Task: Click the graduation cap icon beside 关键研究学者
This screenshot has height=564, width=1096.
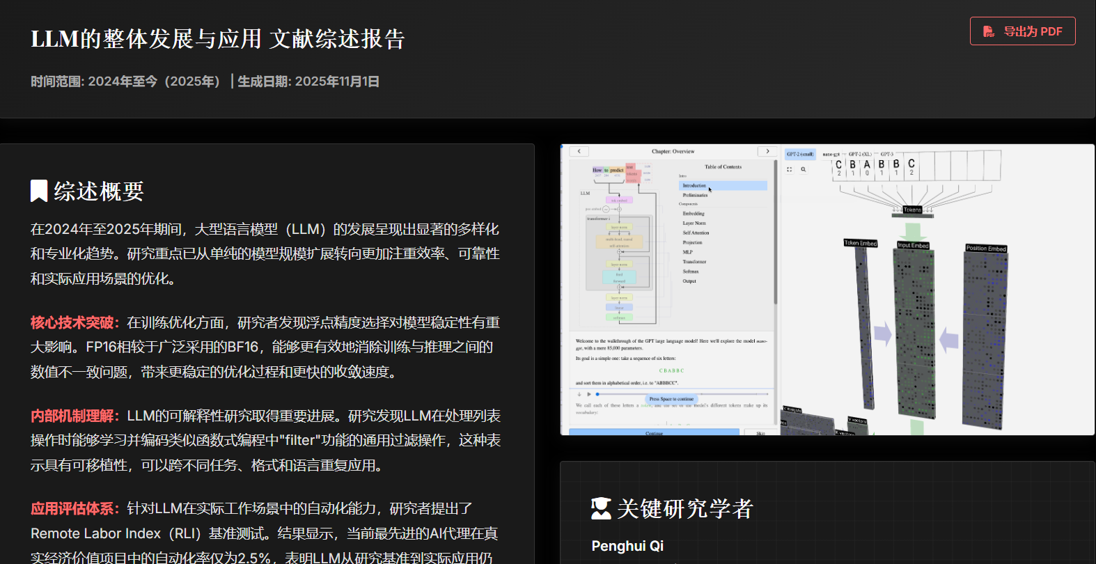Action: [601, 508]
